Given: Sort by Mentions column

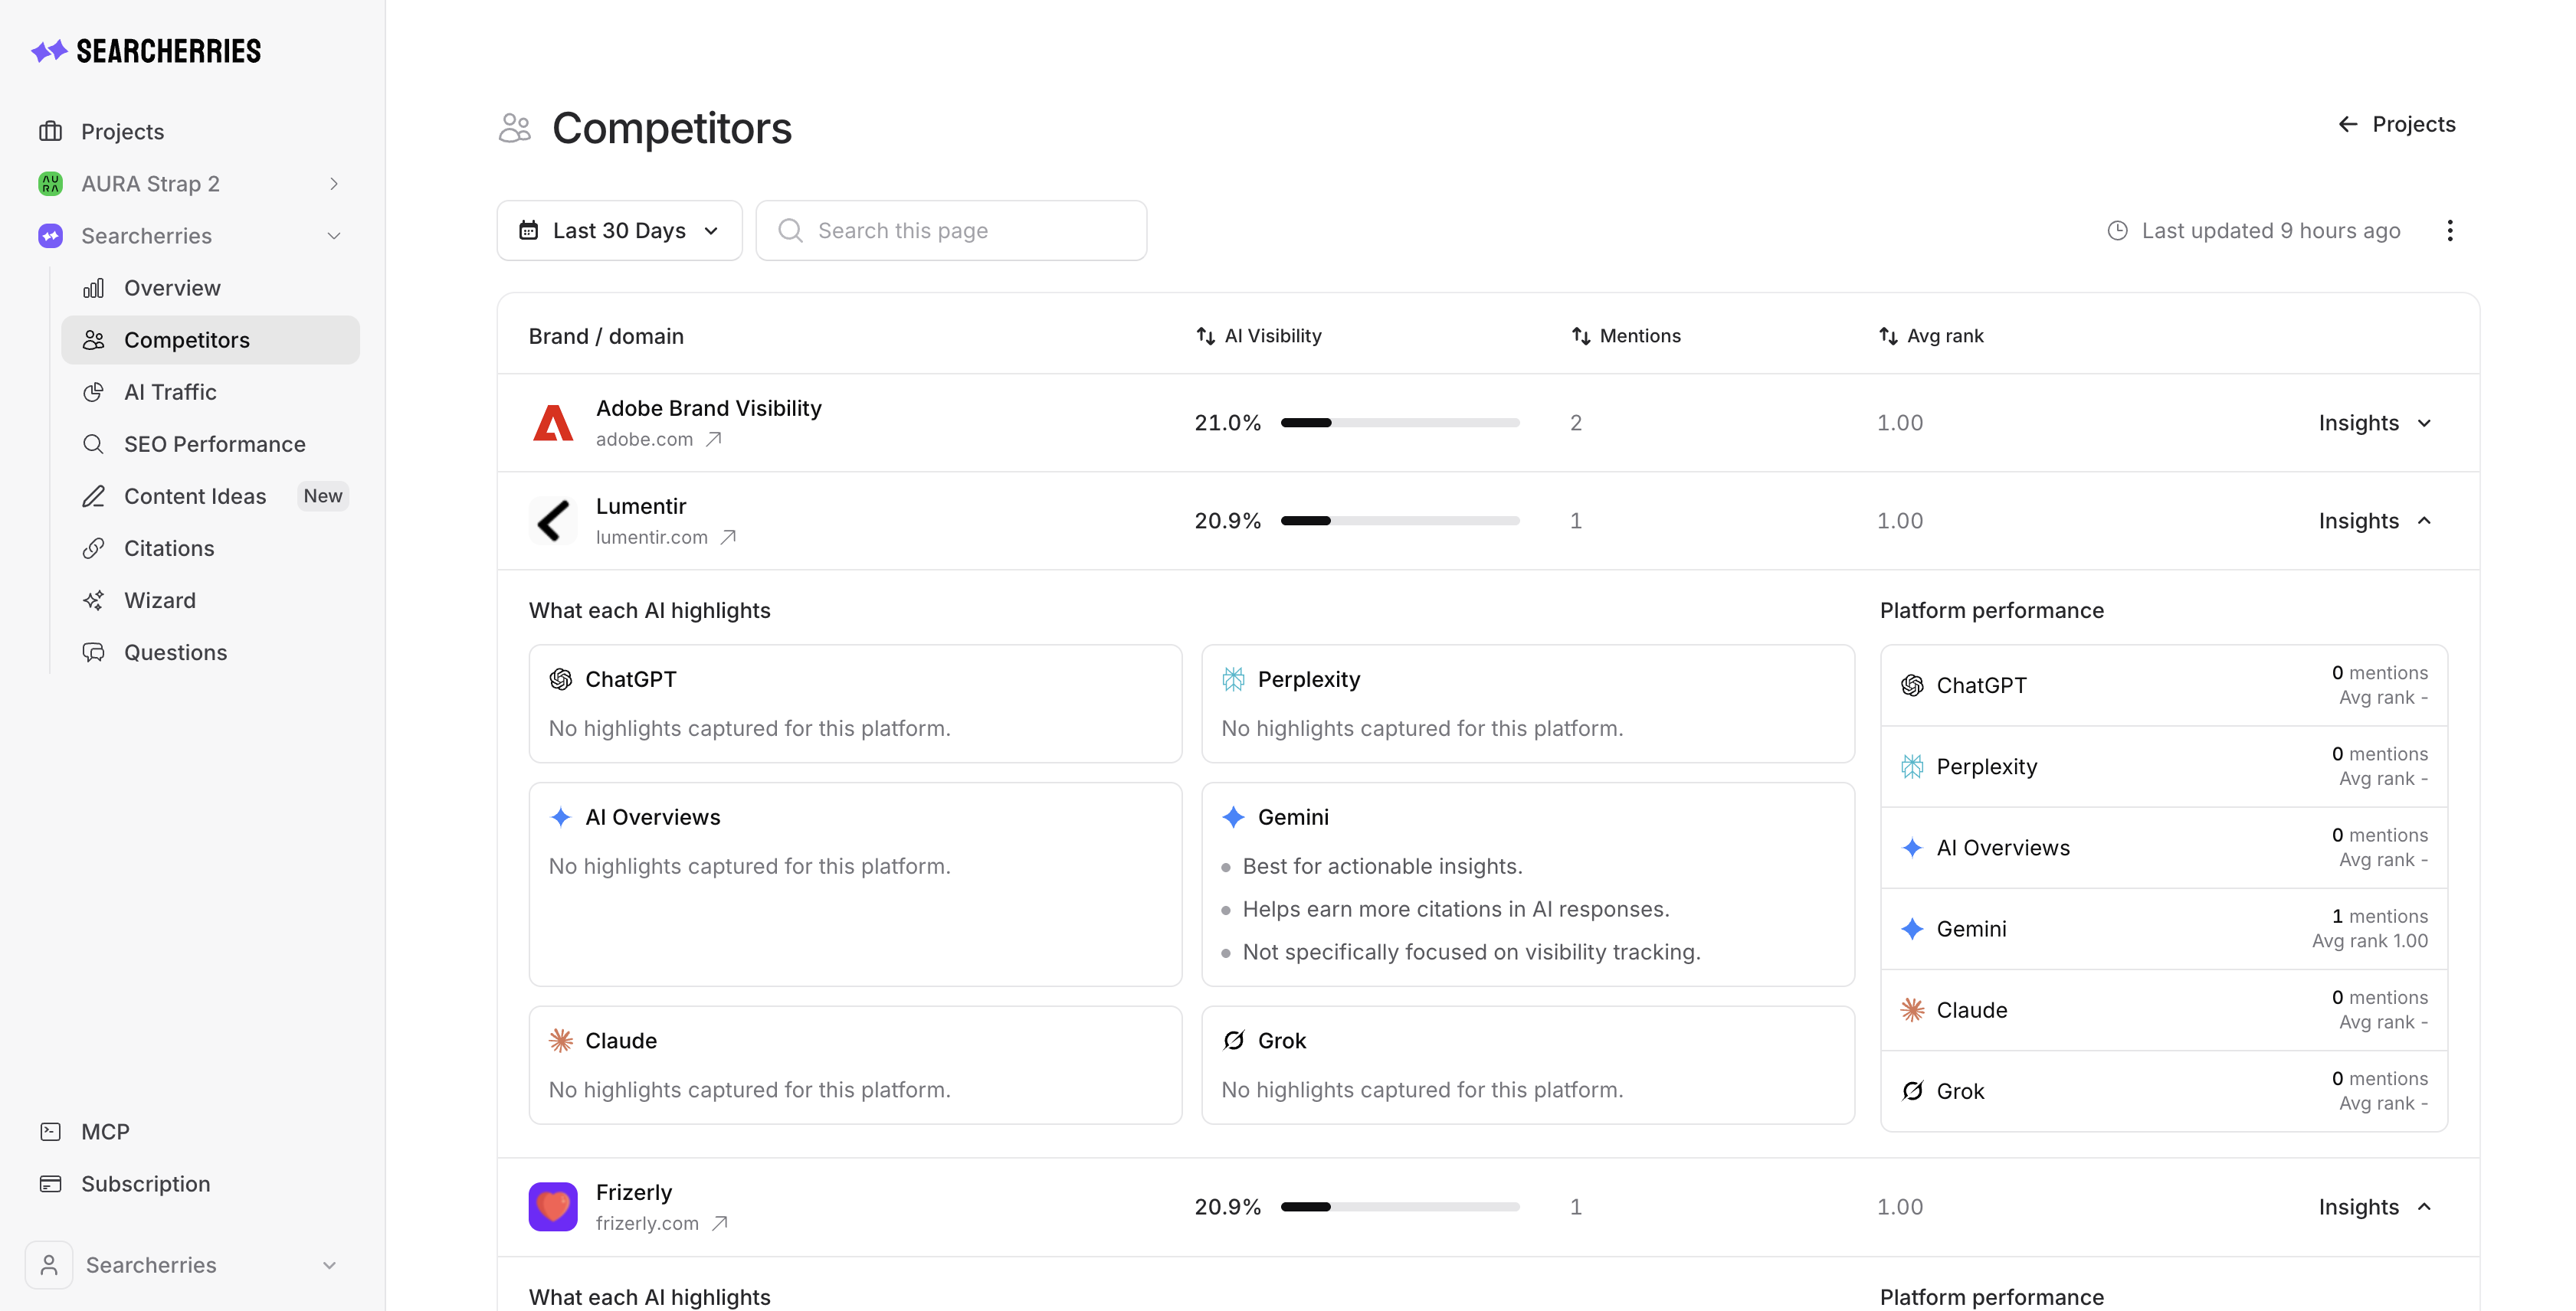Looking at the screenshot, I should (1626, 335).
